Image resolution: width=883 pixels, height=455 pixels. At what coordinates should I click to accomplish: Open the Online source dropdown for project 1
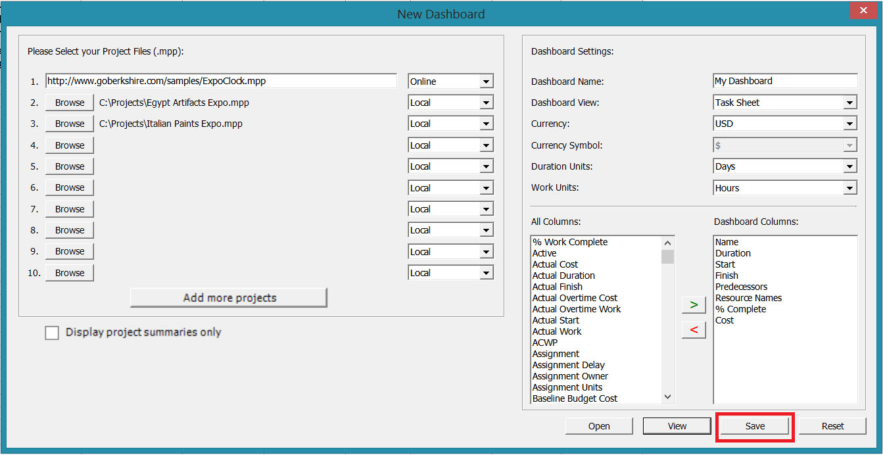click(486, 80)
